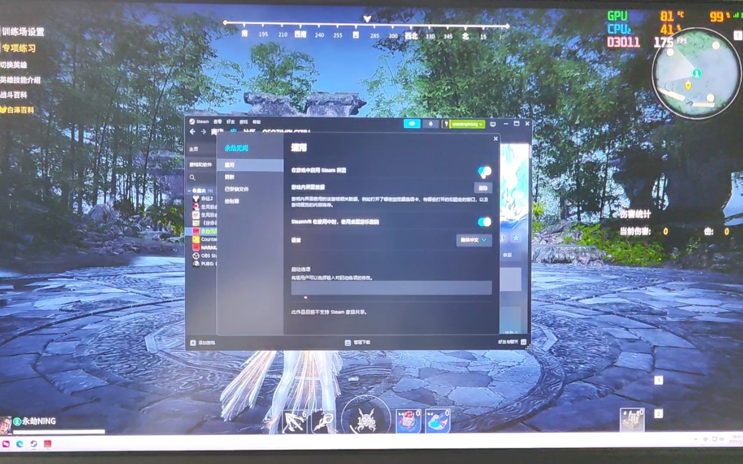Click 训练场设置 in the game menu
Viewport: 743px width, 464px height.
tap(23, 32)
